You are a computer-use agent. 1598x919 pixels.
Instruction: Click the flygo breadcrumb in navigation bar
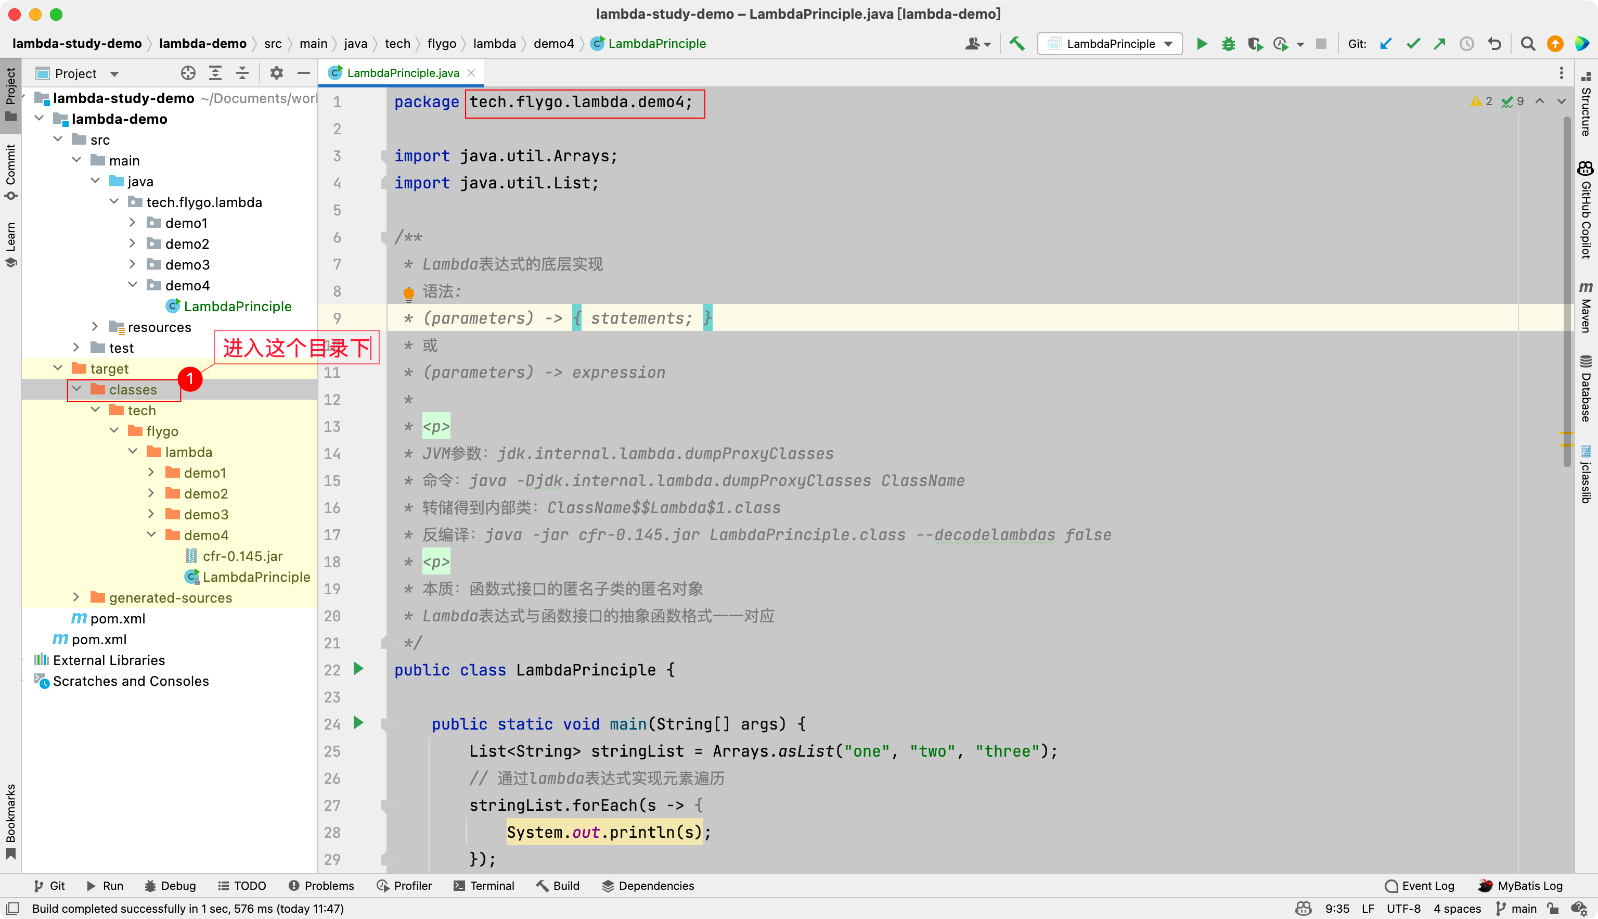pos(442,44)
